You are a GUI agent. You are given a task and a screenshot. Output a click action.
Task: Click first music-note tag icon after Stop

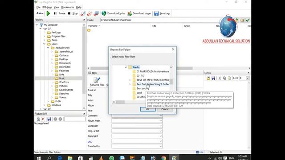pyautogui.click(x=83, y=13)
